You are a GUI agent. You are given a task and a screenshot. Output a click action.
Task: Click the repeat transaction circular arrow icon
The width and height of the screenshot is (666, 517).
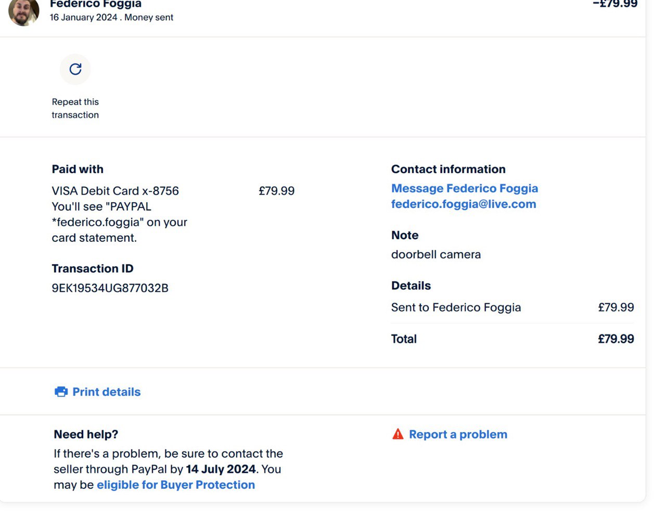point(75,69)
